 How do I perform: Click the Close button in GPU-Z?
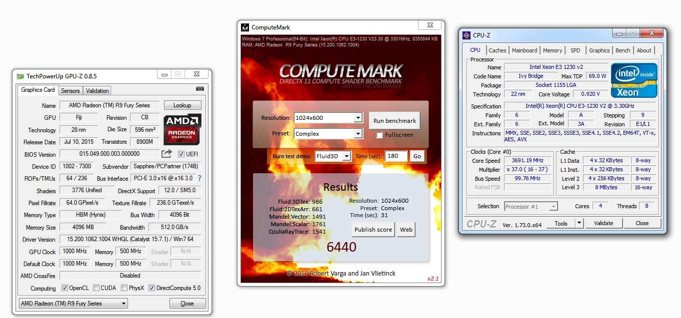click(187, 304)
